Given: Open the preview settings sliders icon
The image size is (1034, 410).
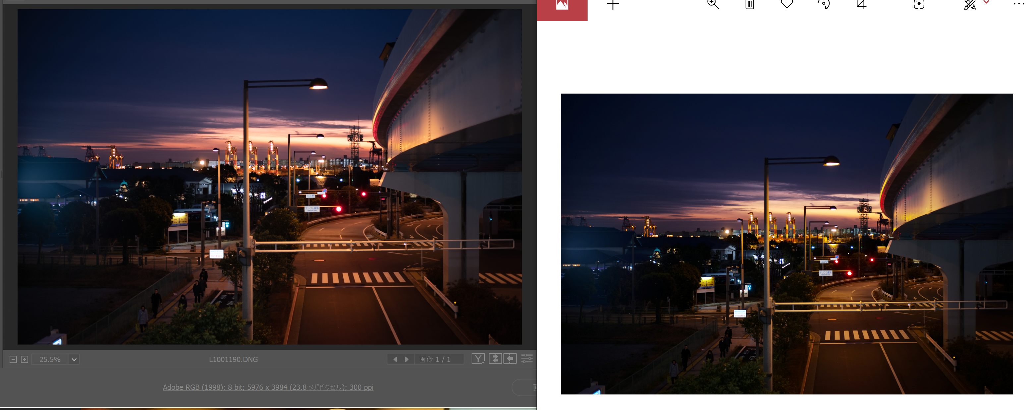Looking at the screenshot, I should pos(527,358).
